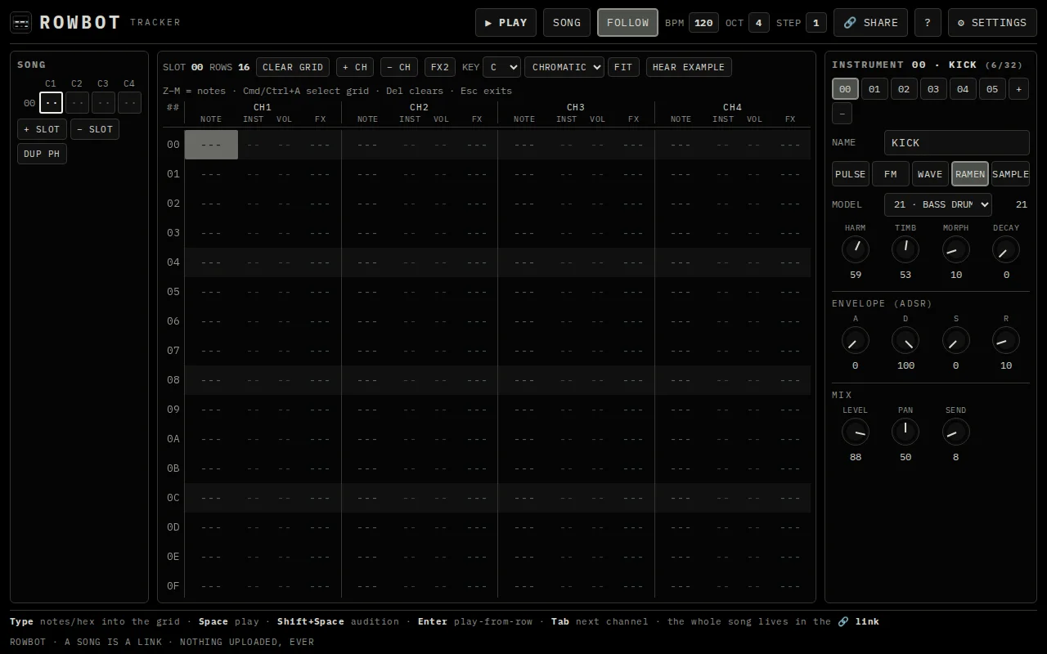The image size is (1047, 654).
Task: Click the envelope Attack knob
Action: coord(856,340)
